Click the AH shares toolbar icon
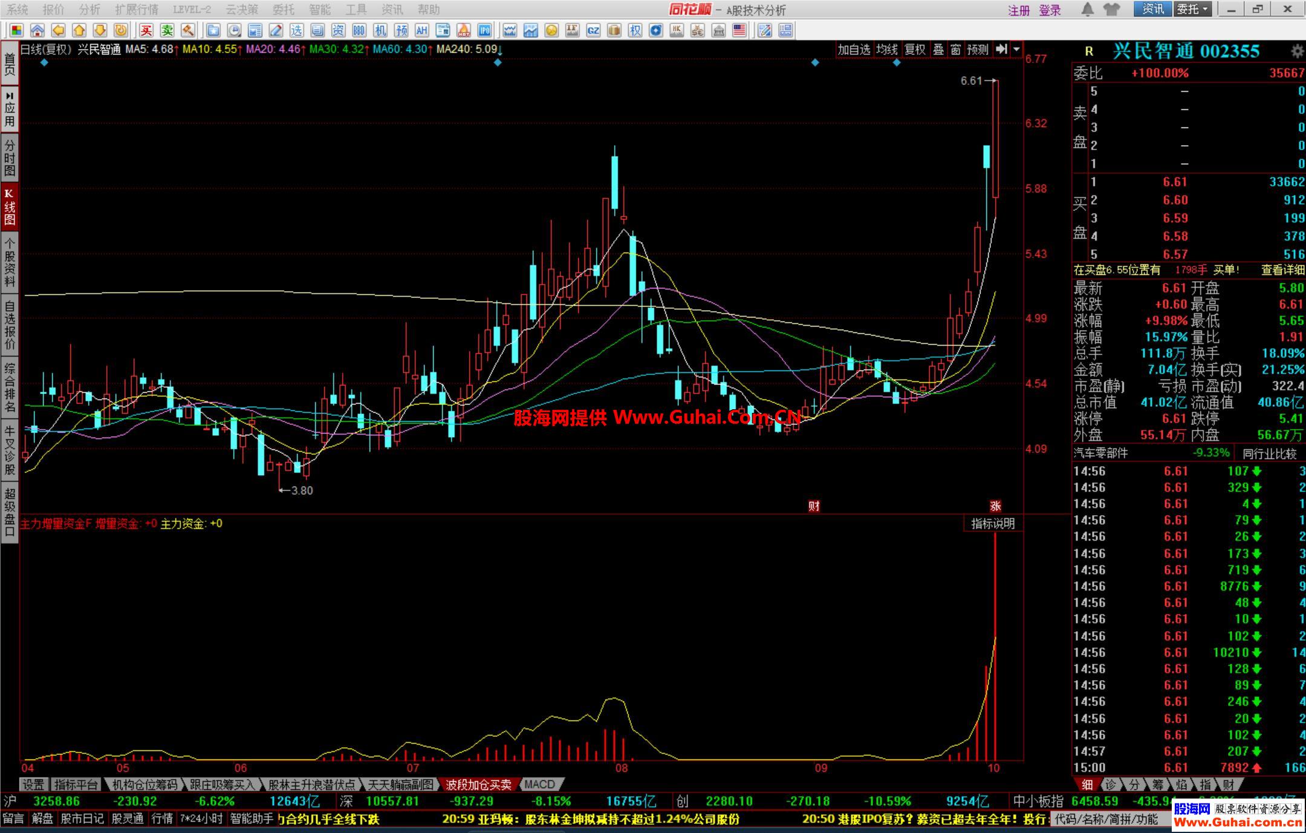The image size is (1306, 833). coord(421,30)
